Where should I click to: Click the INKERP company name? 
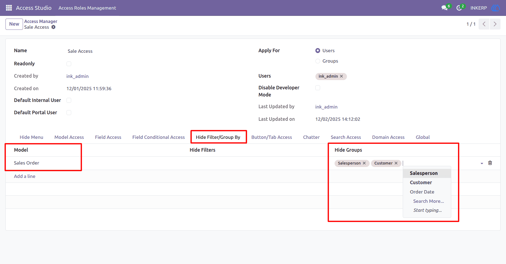pos(479,8)
